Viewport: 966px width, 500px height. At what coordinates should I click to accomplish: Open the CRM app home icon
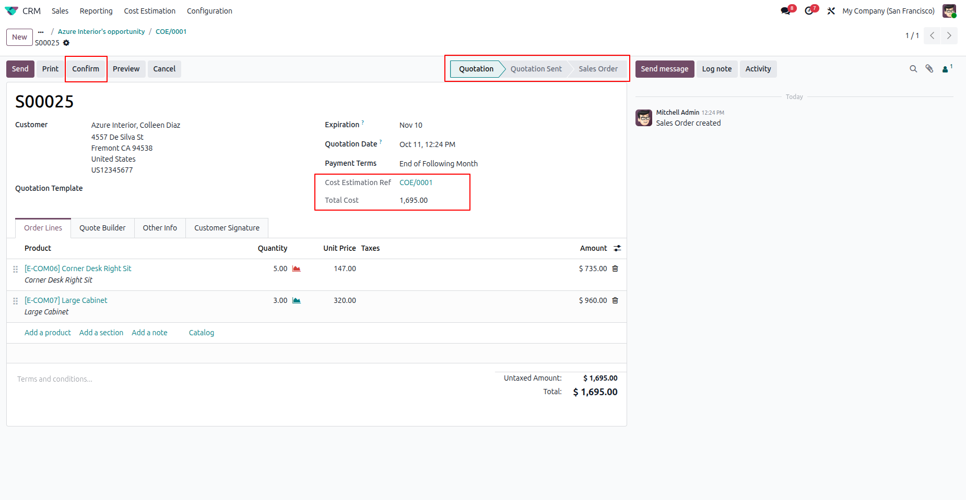(11, 11)
